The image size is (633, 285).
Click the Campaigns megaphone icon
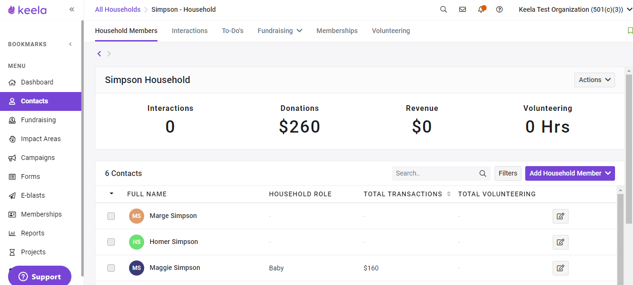pos(12,158)
